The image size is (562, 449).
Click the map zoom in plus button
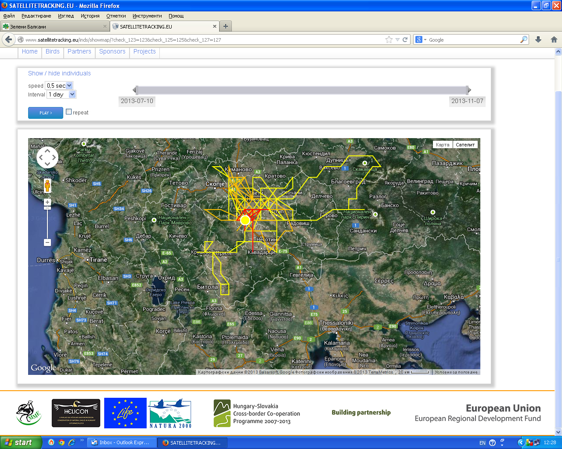click(x=47, y=202)
